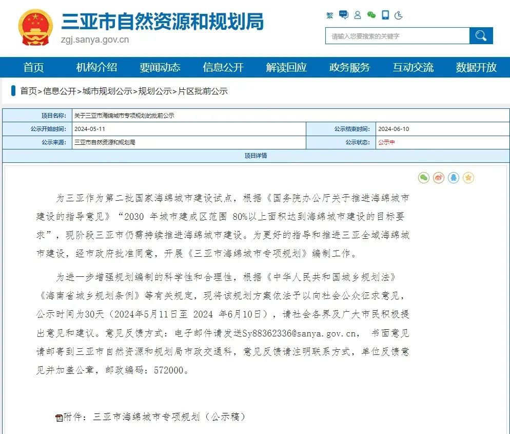This screenshot has height=434, width=510.
Task: Open the mobile phone version icon
Action: 385,15
